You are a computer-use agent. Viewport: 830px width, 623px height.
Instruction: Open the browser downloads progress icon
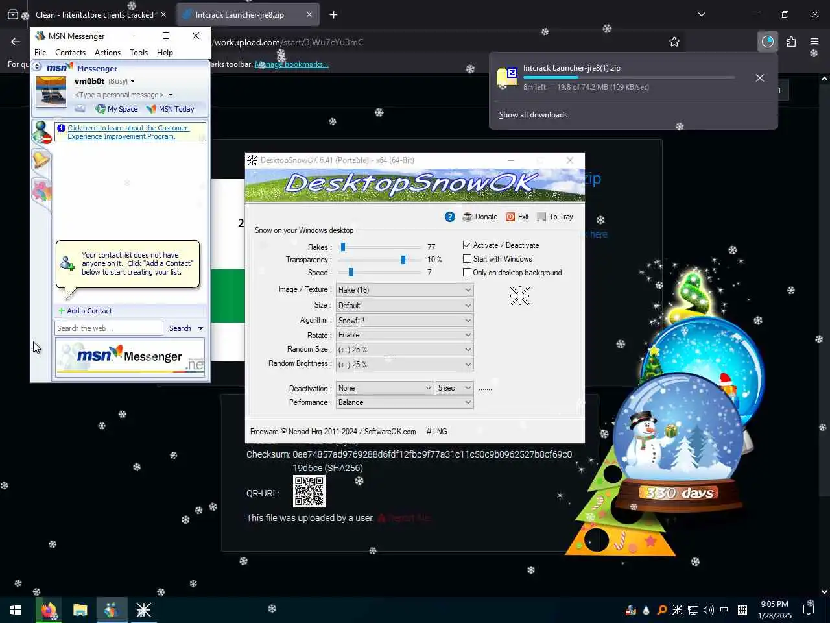[x=768, y=42]
